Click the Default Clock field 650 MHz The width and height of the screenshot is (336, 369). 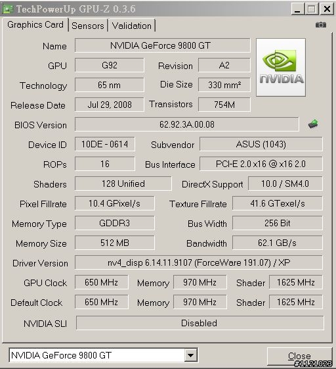[102, 302]
